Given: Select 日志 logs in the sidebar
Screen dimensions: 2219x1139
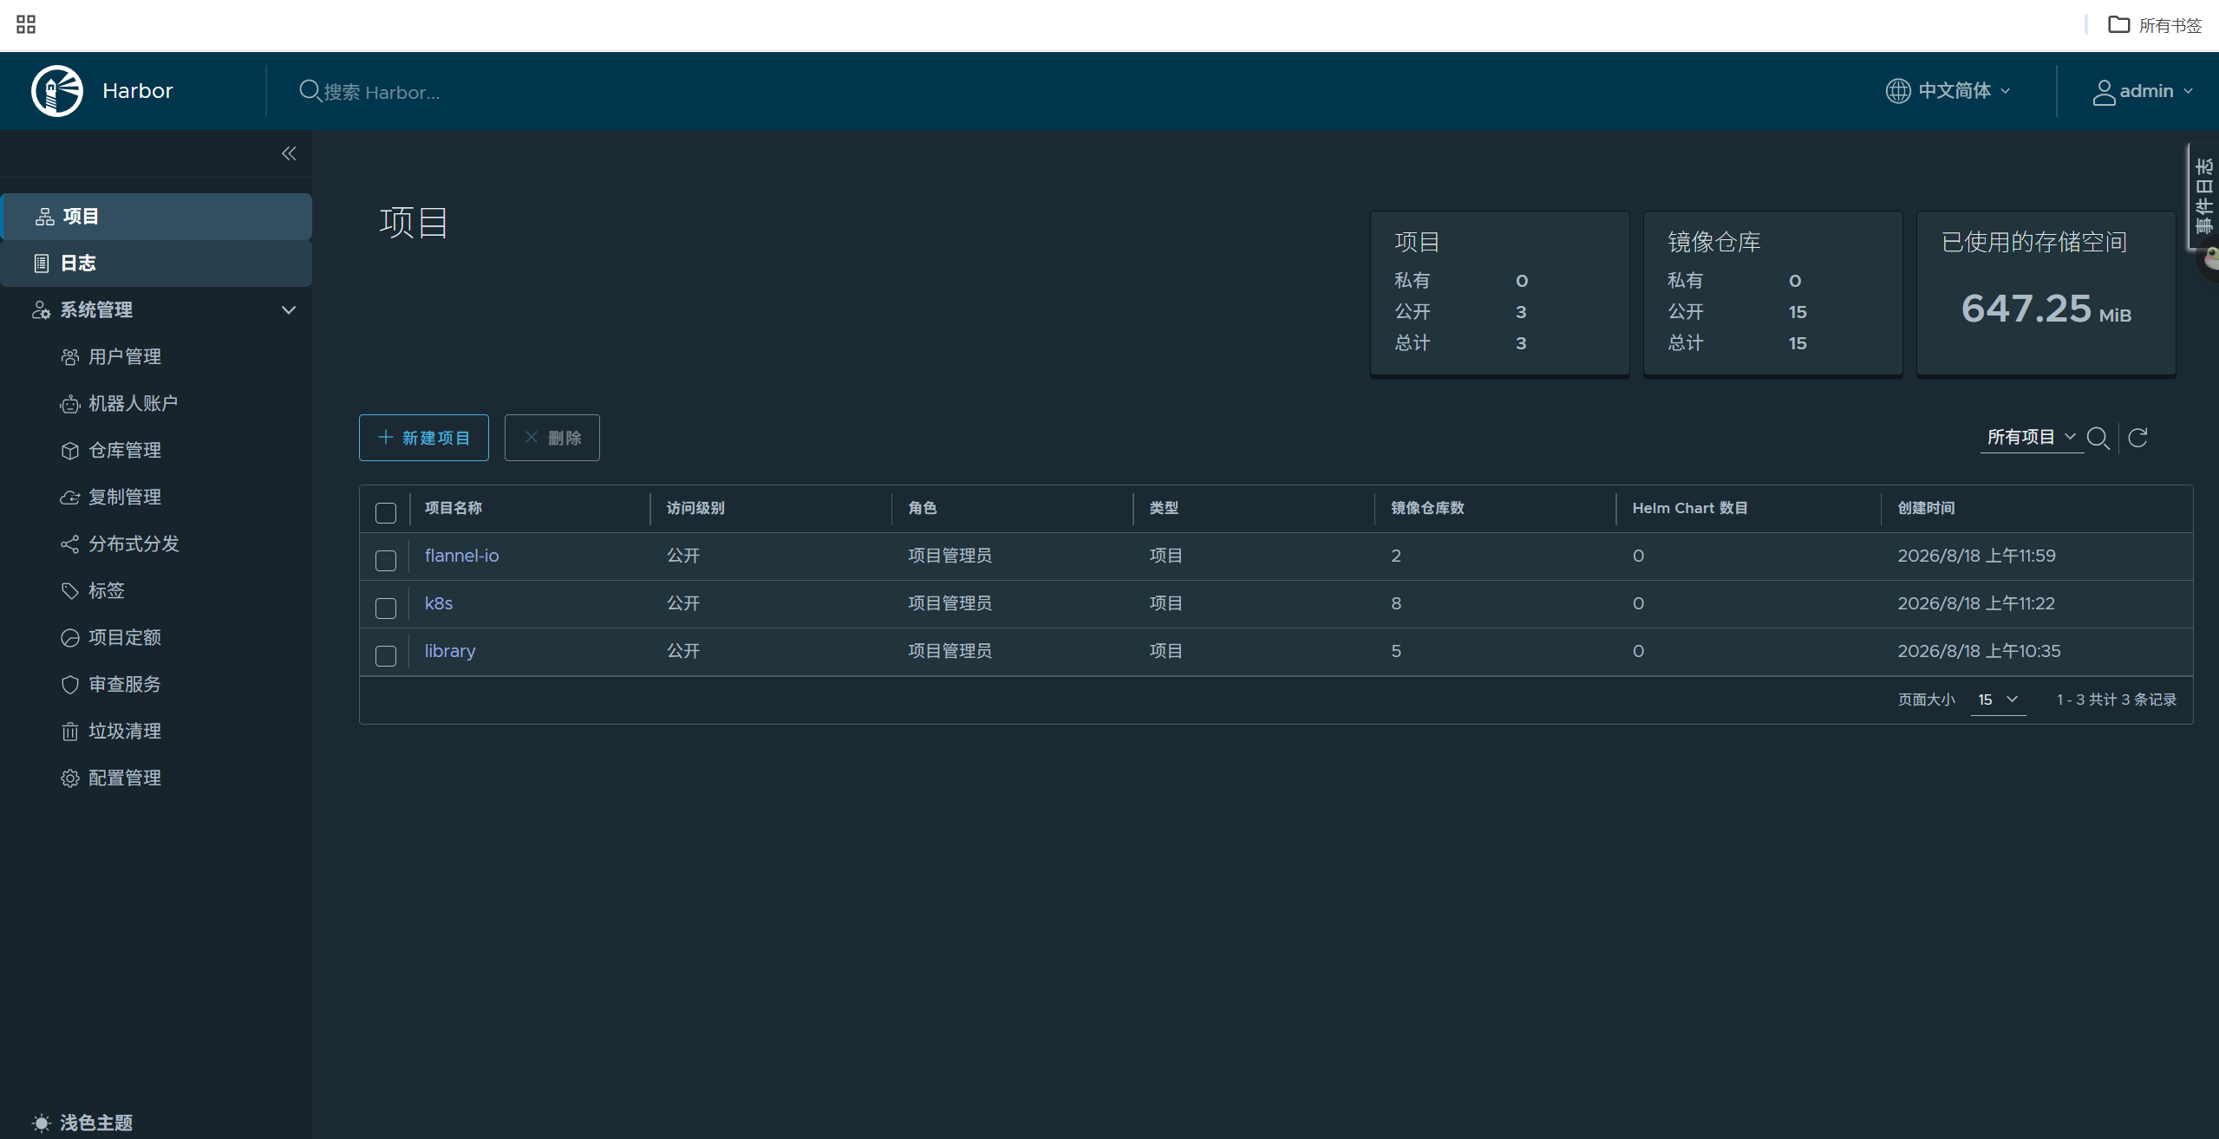Looking at the screenshot, I should tap(156, 264).
